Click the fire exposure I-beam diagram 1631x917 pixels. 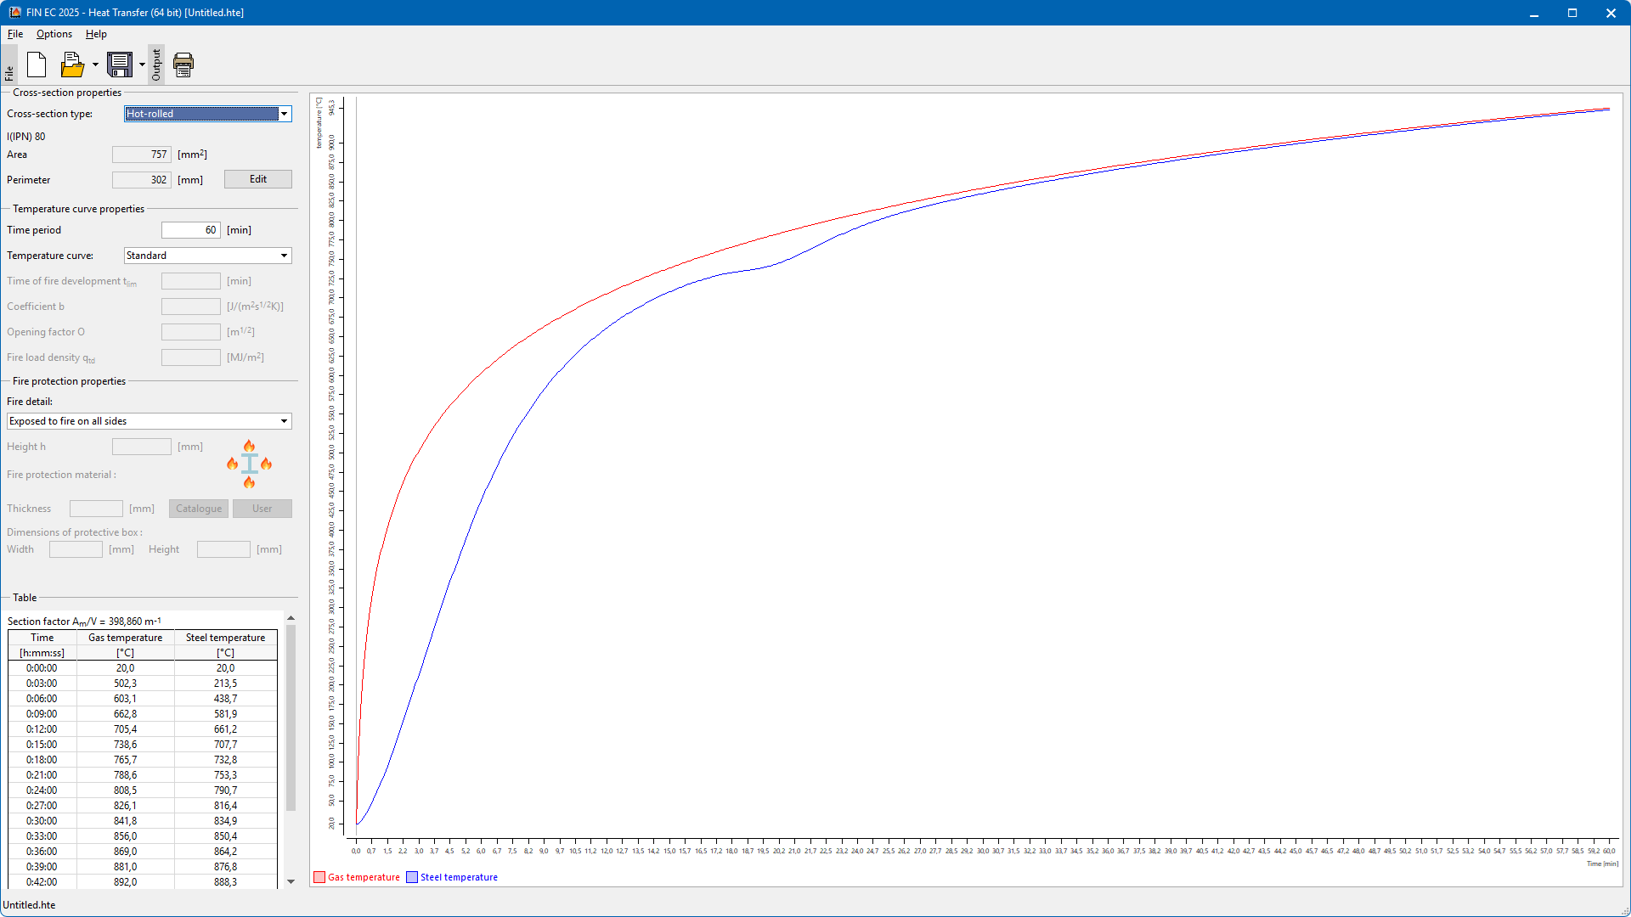(x=249, y=464)
